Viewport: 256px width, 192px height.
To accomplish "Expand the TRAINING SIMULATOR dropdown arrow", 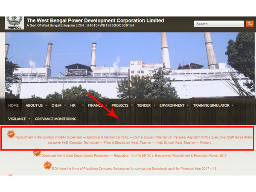I will click(x=233, y=105).
